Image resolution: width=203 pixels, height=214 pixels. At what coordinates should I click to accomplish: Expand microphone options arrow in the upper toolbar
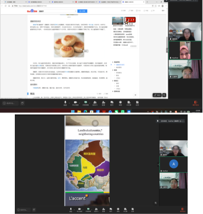click(x=69, y=103)
